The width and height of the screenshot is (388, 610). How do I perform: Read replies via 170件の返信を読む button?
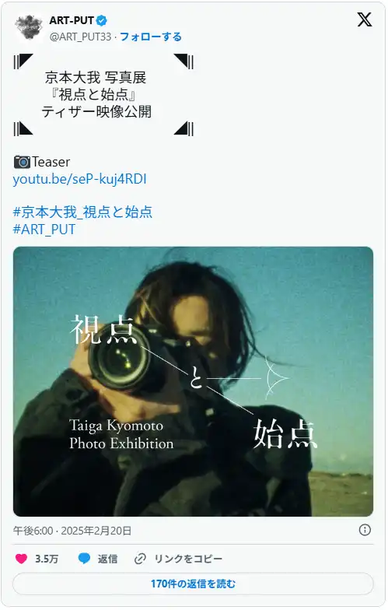pos(193,584)
